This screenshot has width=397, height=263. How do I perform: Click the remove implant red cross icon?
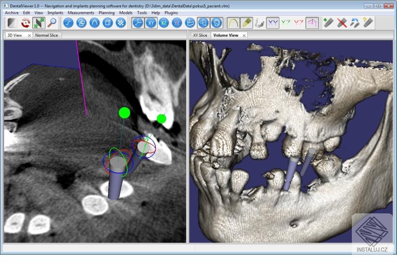pos(342,23)
